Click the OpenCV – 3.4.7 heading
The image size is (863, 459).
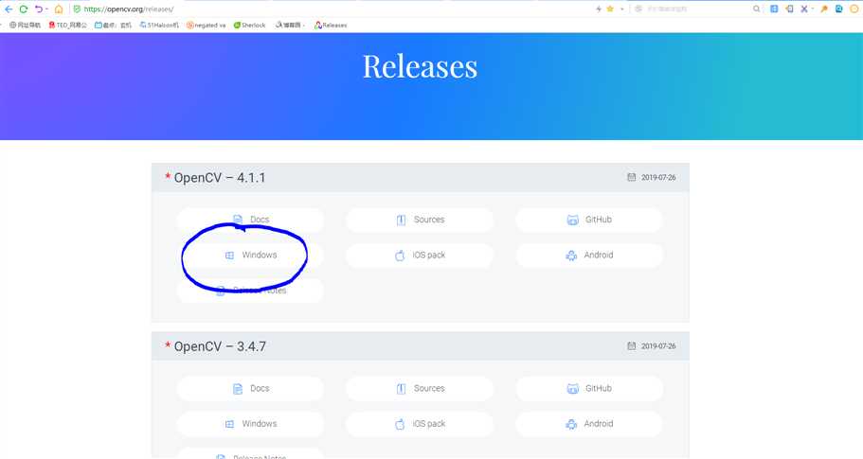[x=220, y=347]
